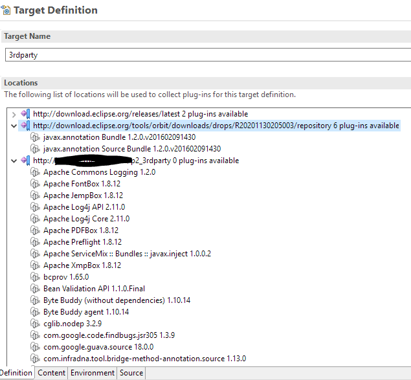Select Apache Commons Logging 1.2.0 entry
Image resolution: width=411 pixels, height=380 pixels.
tap(99, 172)
